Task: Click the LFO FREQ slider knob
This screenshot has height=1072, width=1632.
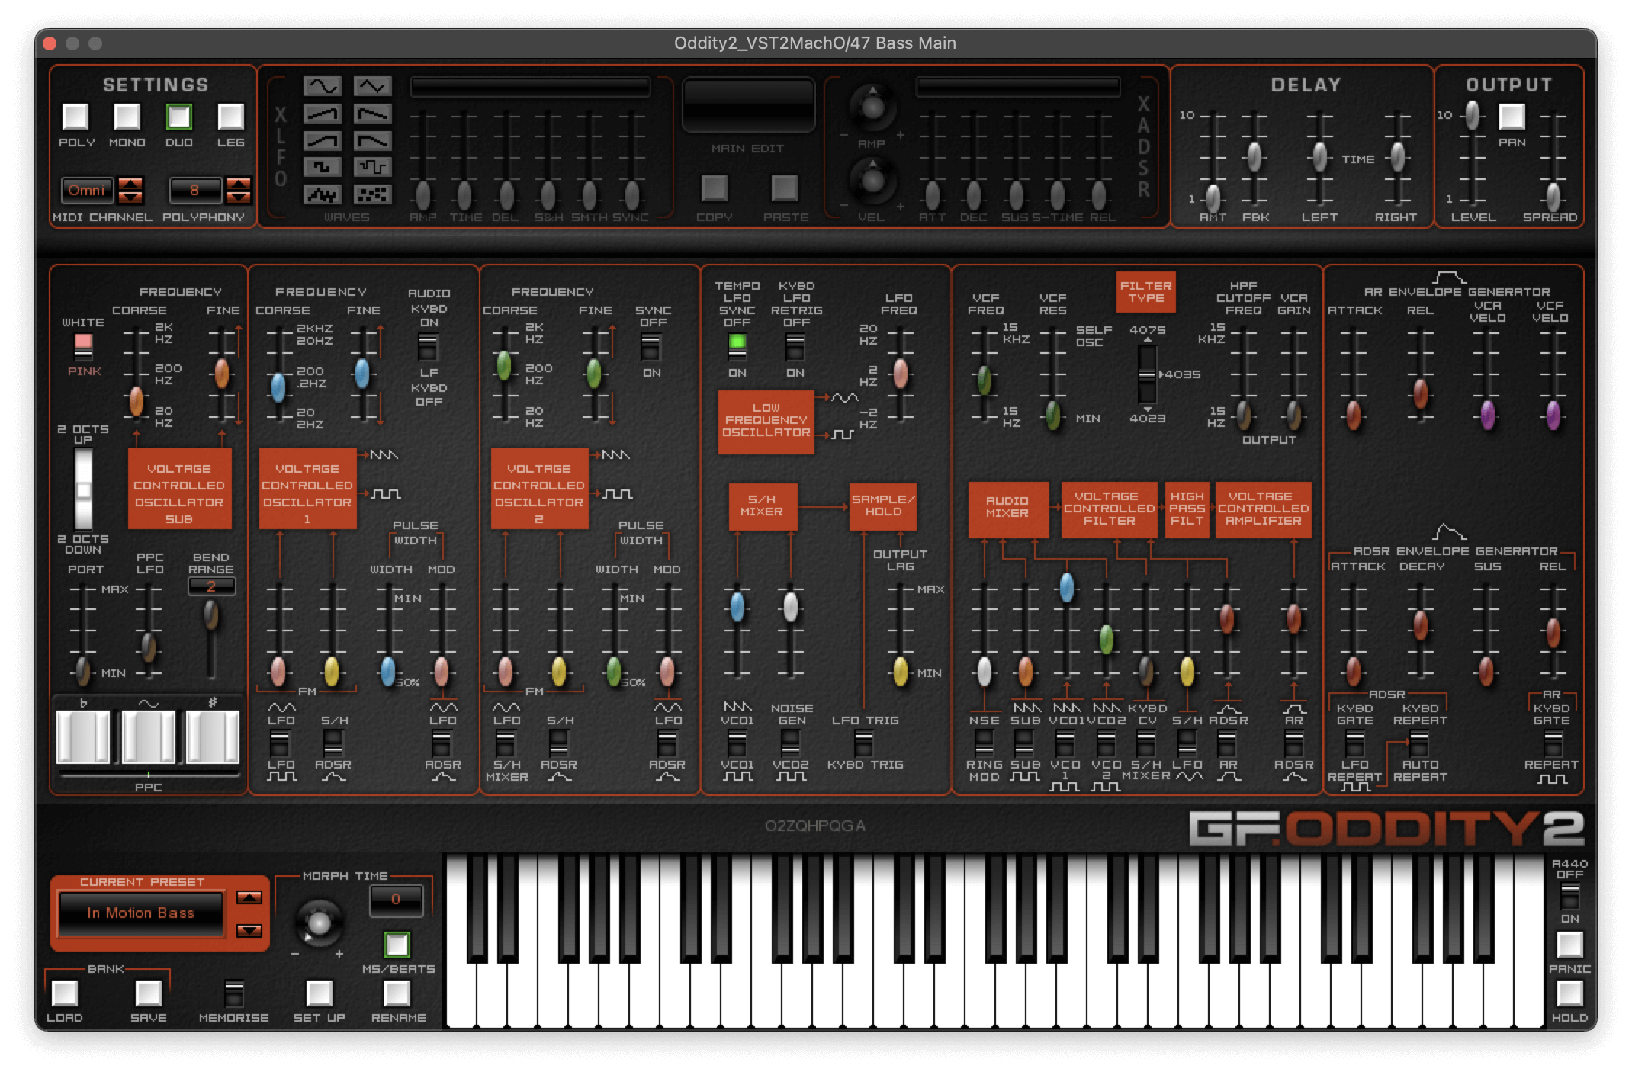Action: (x=900, y=373)
